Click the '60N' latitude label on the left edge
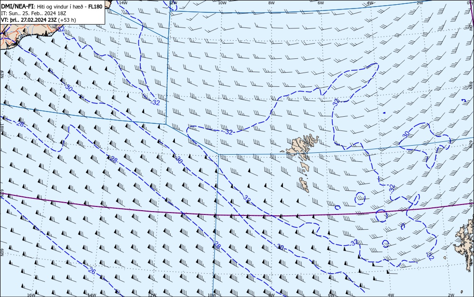The image size is (474, 297). (2, 252)
